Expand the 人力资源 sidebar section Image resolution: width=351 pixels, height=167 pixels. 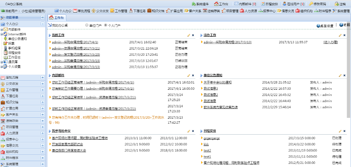pyautogui.click(x=43, y=133)
